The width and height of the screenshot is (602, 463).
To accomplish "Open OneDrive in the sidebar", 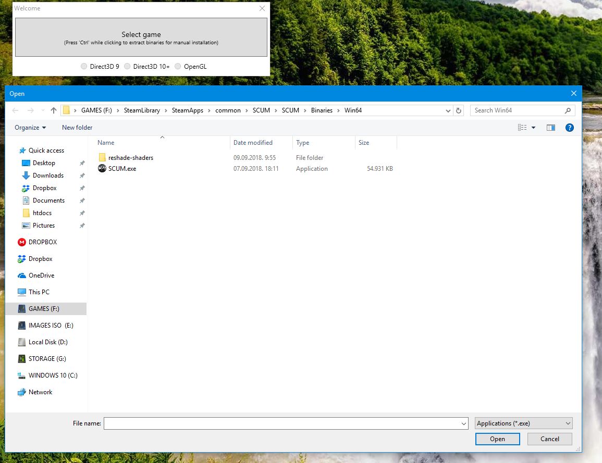I will coord(41,276).
